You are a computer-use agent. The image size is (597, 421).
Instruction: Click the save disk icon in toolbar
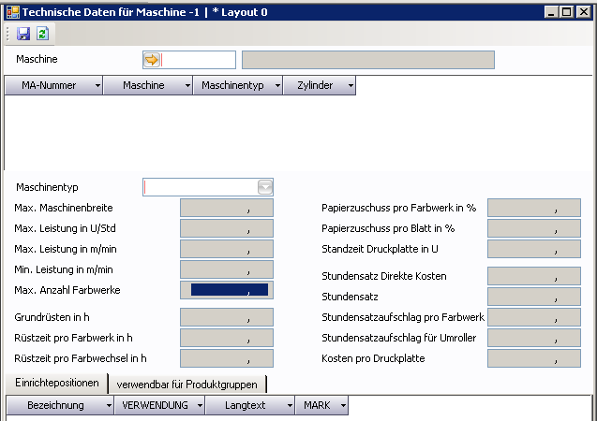[23, 34]
